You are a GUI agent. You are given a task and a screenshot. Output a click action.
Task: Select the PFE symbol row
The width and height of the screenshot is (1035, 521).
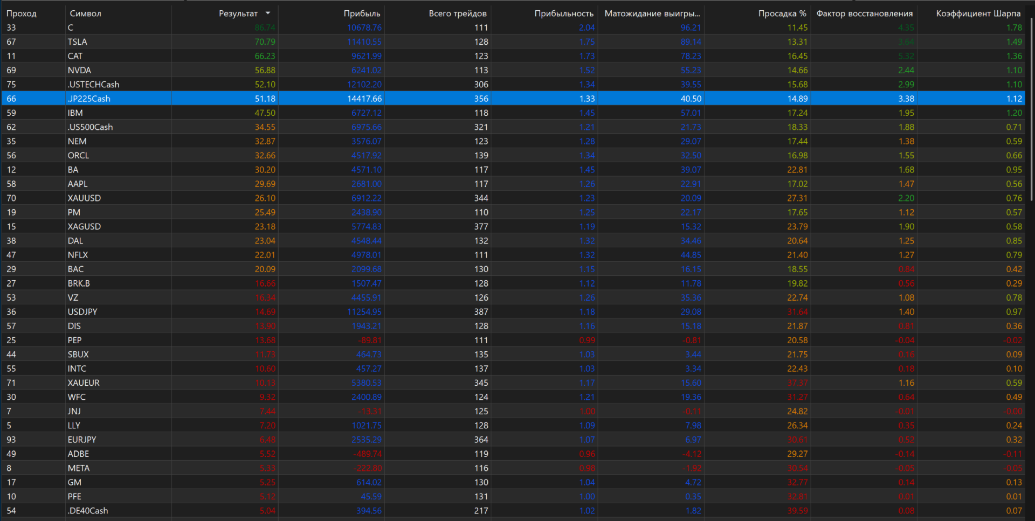click(x=513, y=497)
